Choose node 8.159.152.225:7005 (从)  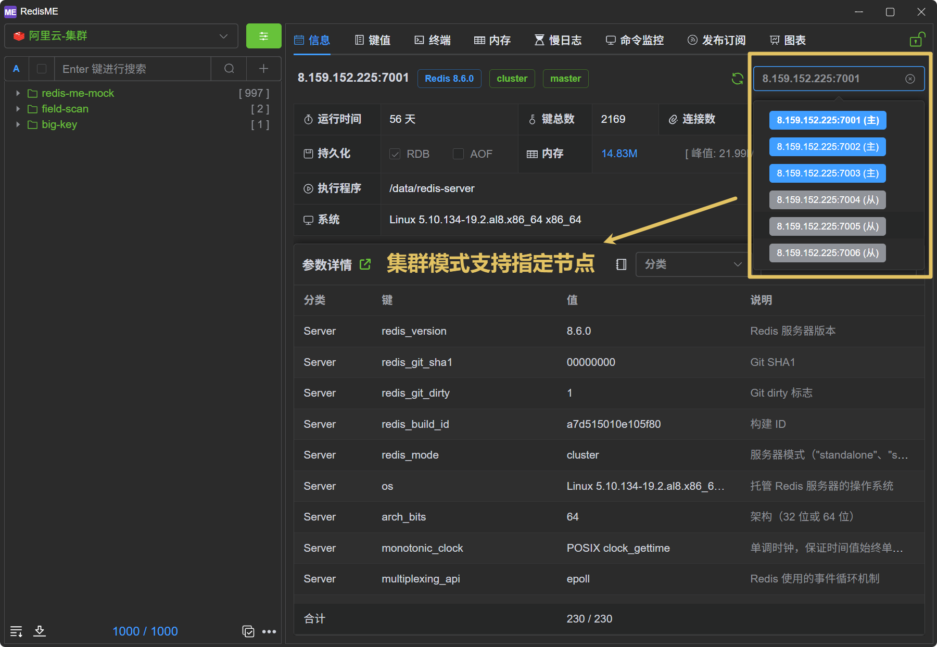click(x=828, y=226)
